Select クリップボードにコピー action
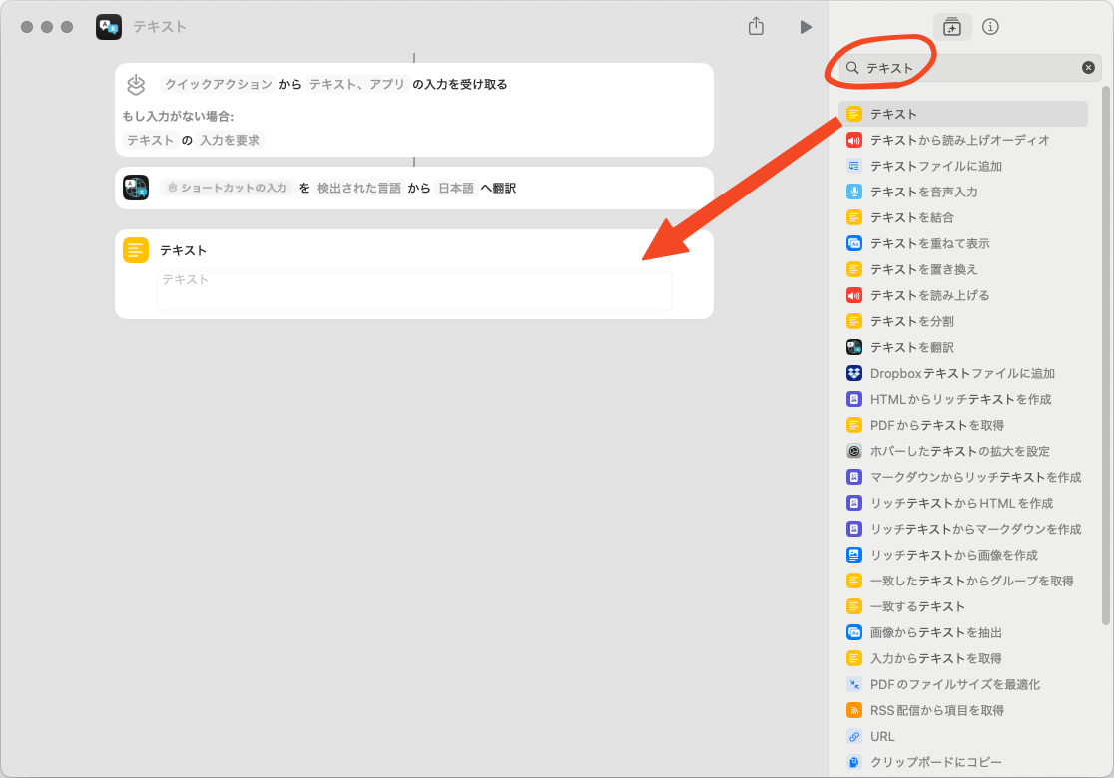The width and height of the screenshot is (1114, 778). [962, 762]
